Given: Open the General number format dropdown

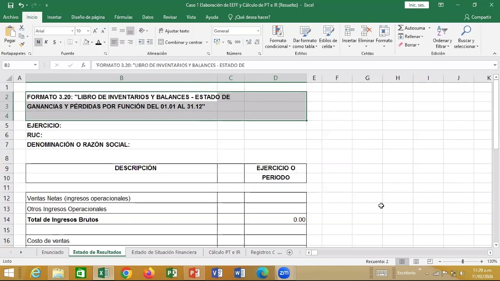Looking at the screenshot, I should pyautogui.click(x=258, y=31).
